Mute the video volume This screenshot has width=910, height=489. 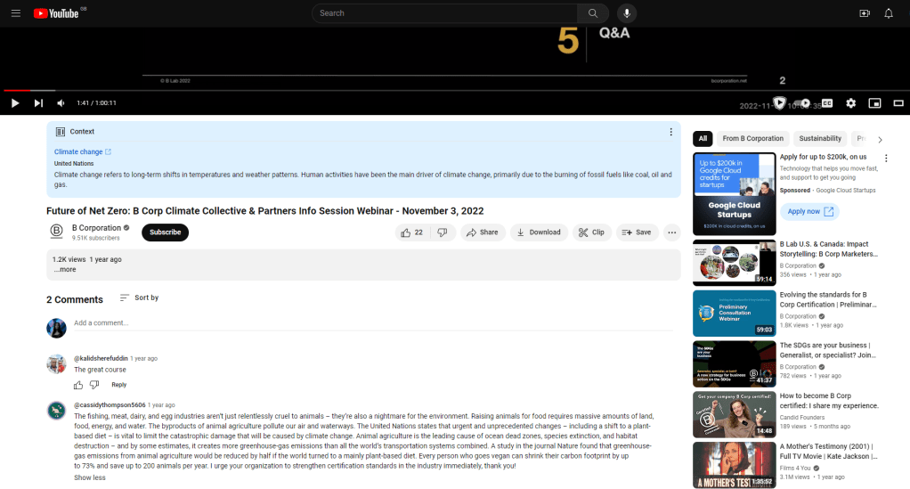click(x=61, y=103)
